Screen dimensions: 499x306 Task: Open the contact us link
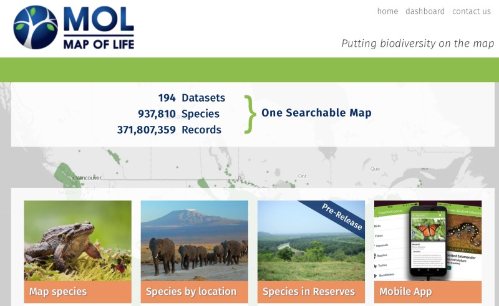pos(472,11)
